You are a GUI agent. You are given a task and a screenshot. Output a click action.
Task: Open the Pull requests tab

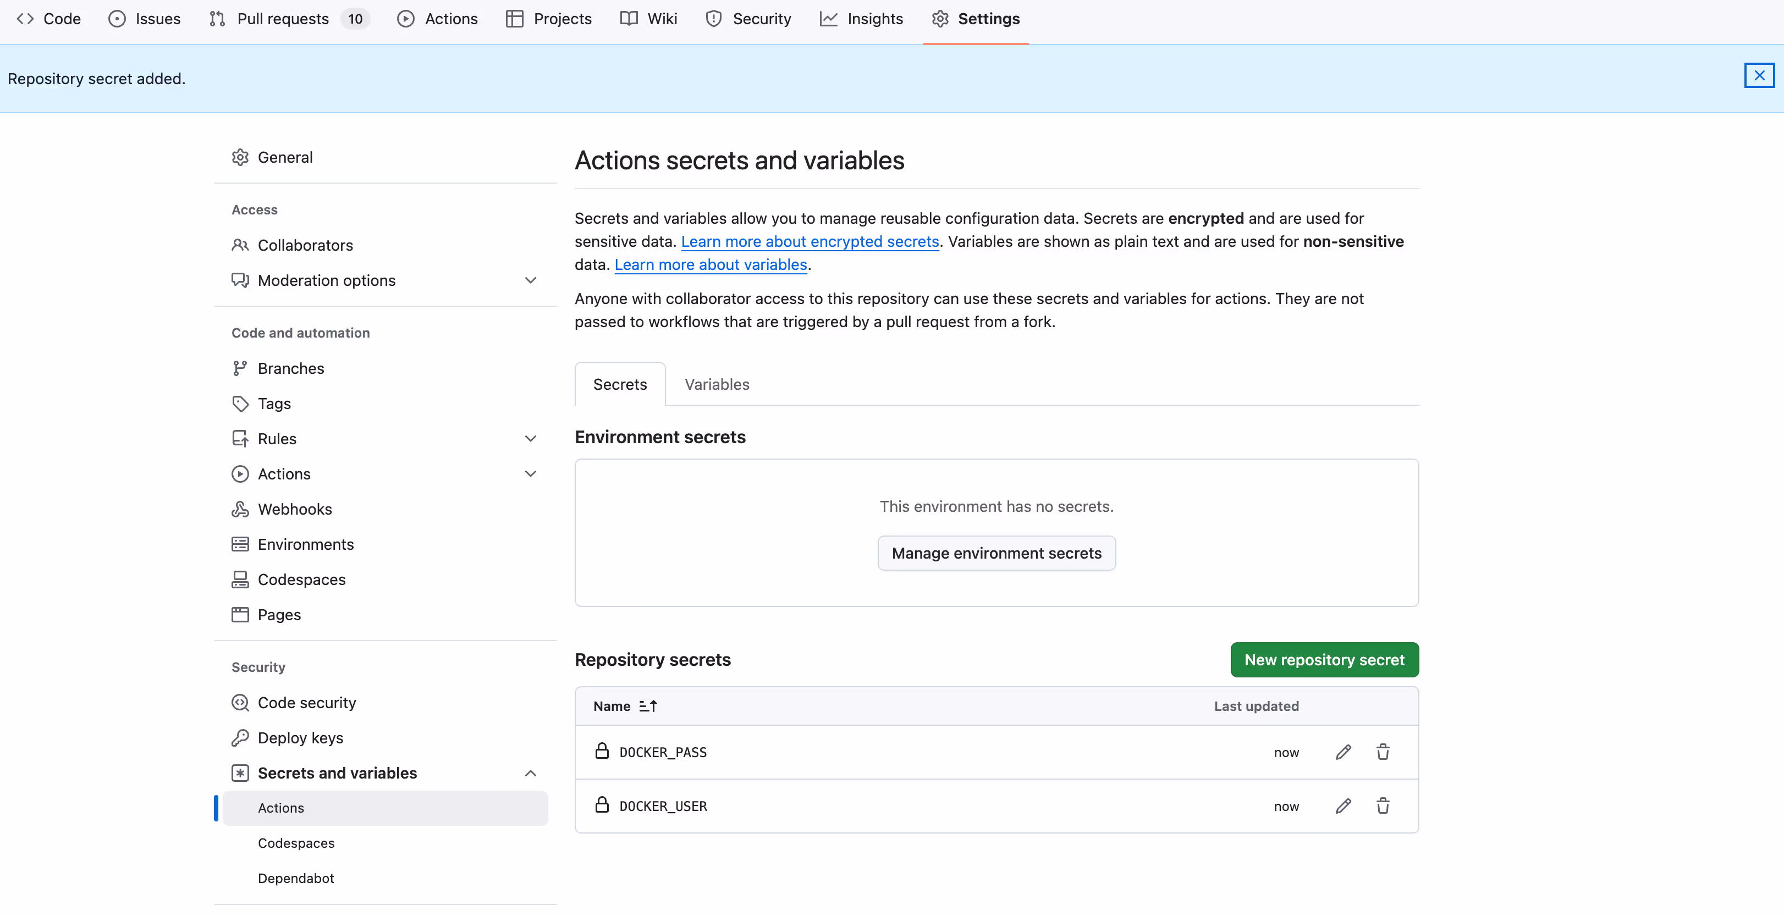(x=289, y=19)
